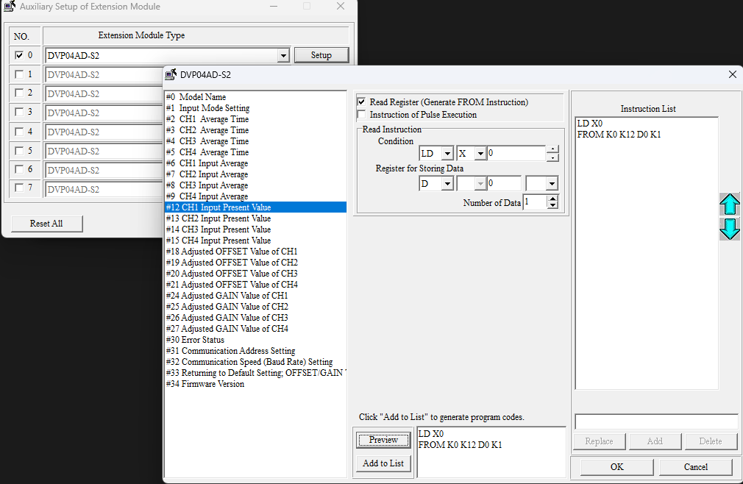
Task: Enable Instruction of Pulse Execution checkbox
Action: 361,115
